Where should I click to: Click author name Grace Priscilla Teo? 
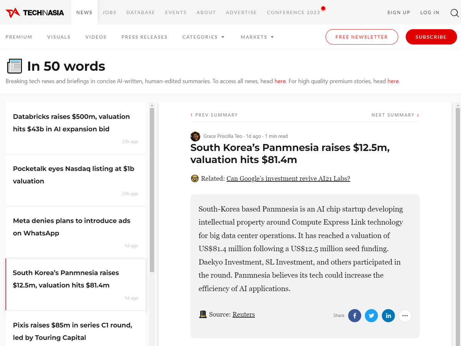(223, 136)
